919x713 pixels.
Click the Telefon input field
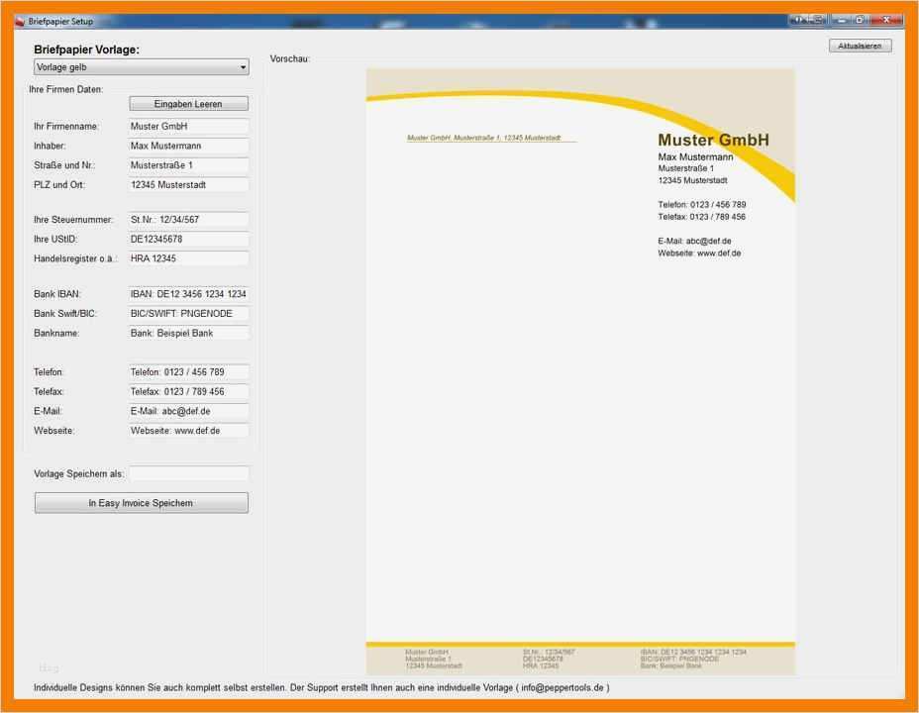[x=188, y=372]
